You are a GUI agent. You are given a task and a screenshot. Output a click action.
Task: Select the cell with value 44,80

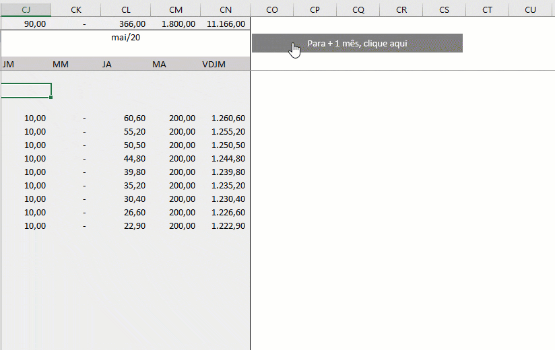tap(126, 158)
